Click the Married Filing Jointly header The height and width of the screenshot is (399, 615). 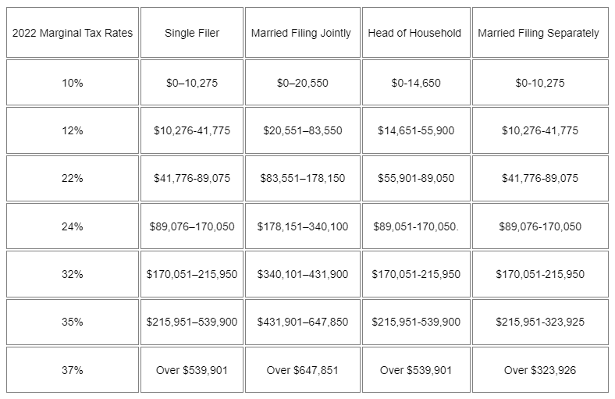point(301,34)
